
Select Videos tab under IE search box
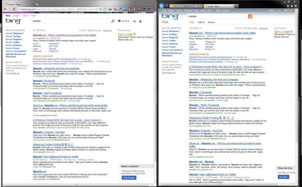(x=201, y=22)
